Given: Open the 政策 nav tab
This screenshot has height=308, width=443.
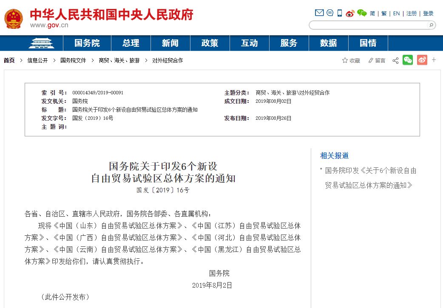Looking at the screenshot, I should pyautogui.click(x=210, y=43).
